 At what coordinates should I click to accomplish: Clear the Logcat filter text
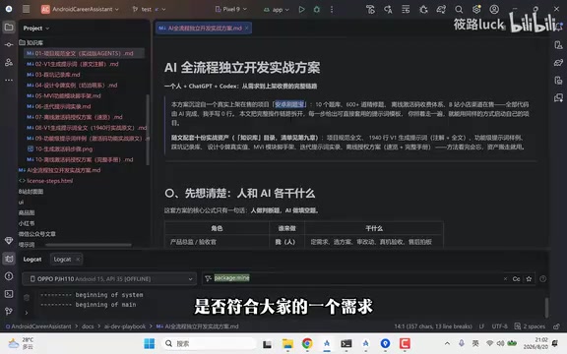point(505,278)
